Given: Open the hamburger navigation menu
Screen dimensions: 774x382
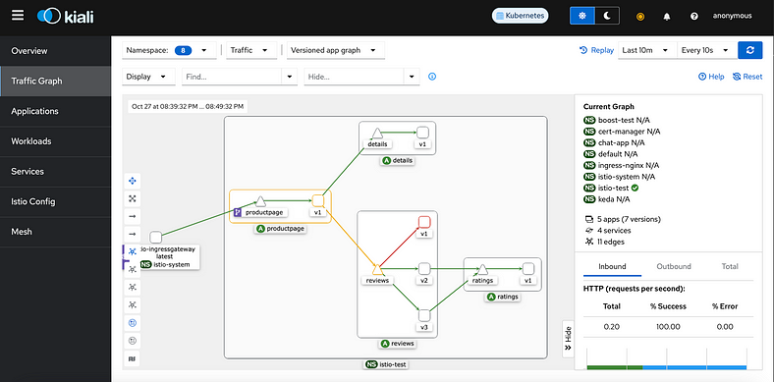Looking at the screenshot, I should [x=18, y=16].
